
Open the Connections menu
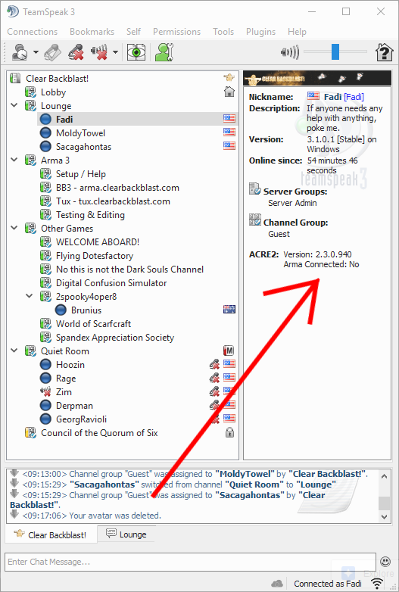[32, 32]
